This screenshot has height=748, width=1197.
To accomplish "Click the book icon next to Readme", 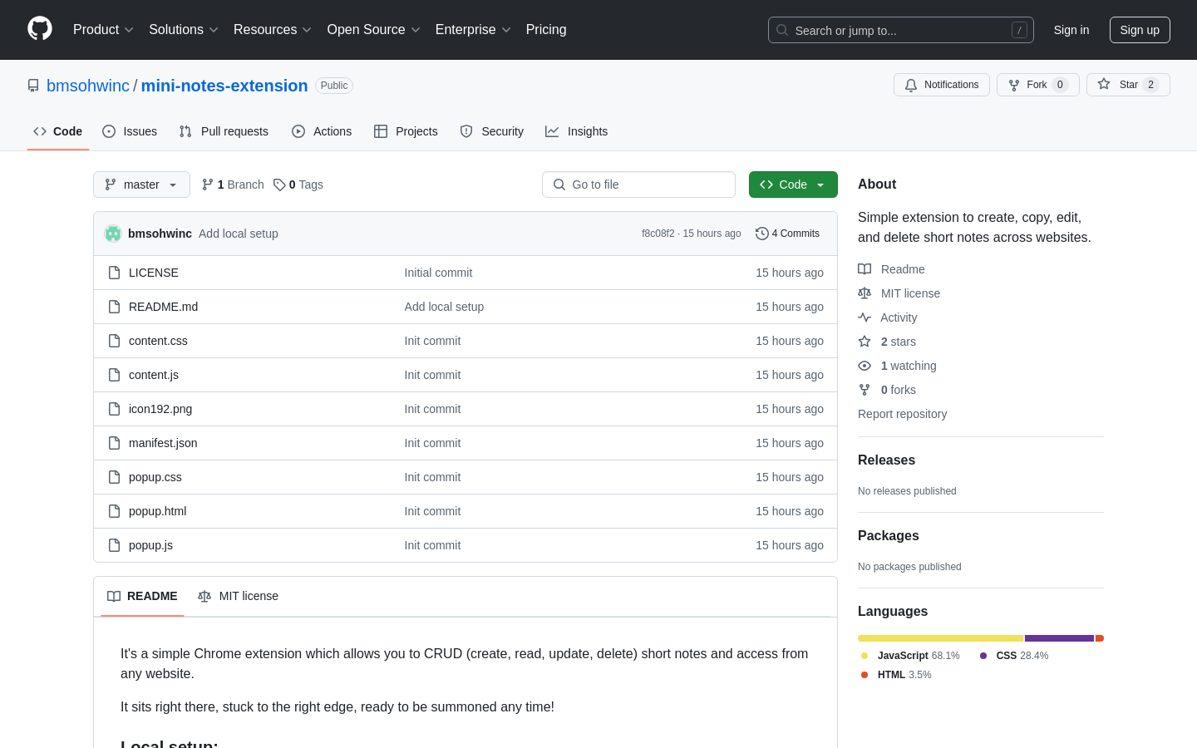I will tap(864, 269).
